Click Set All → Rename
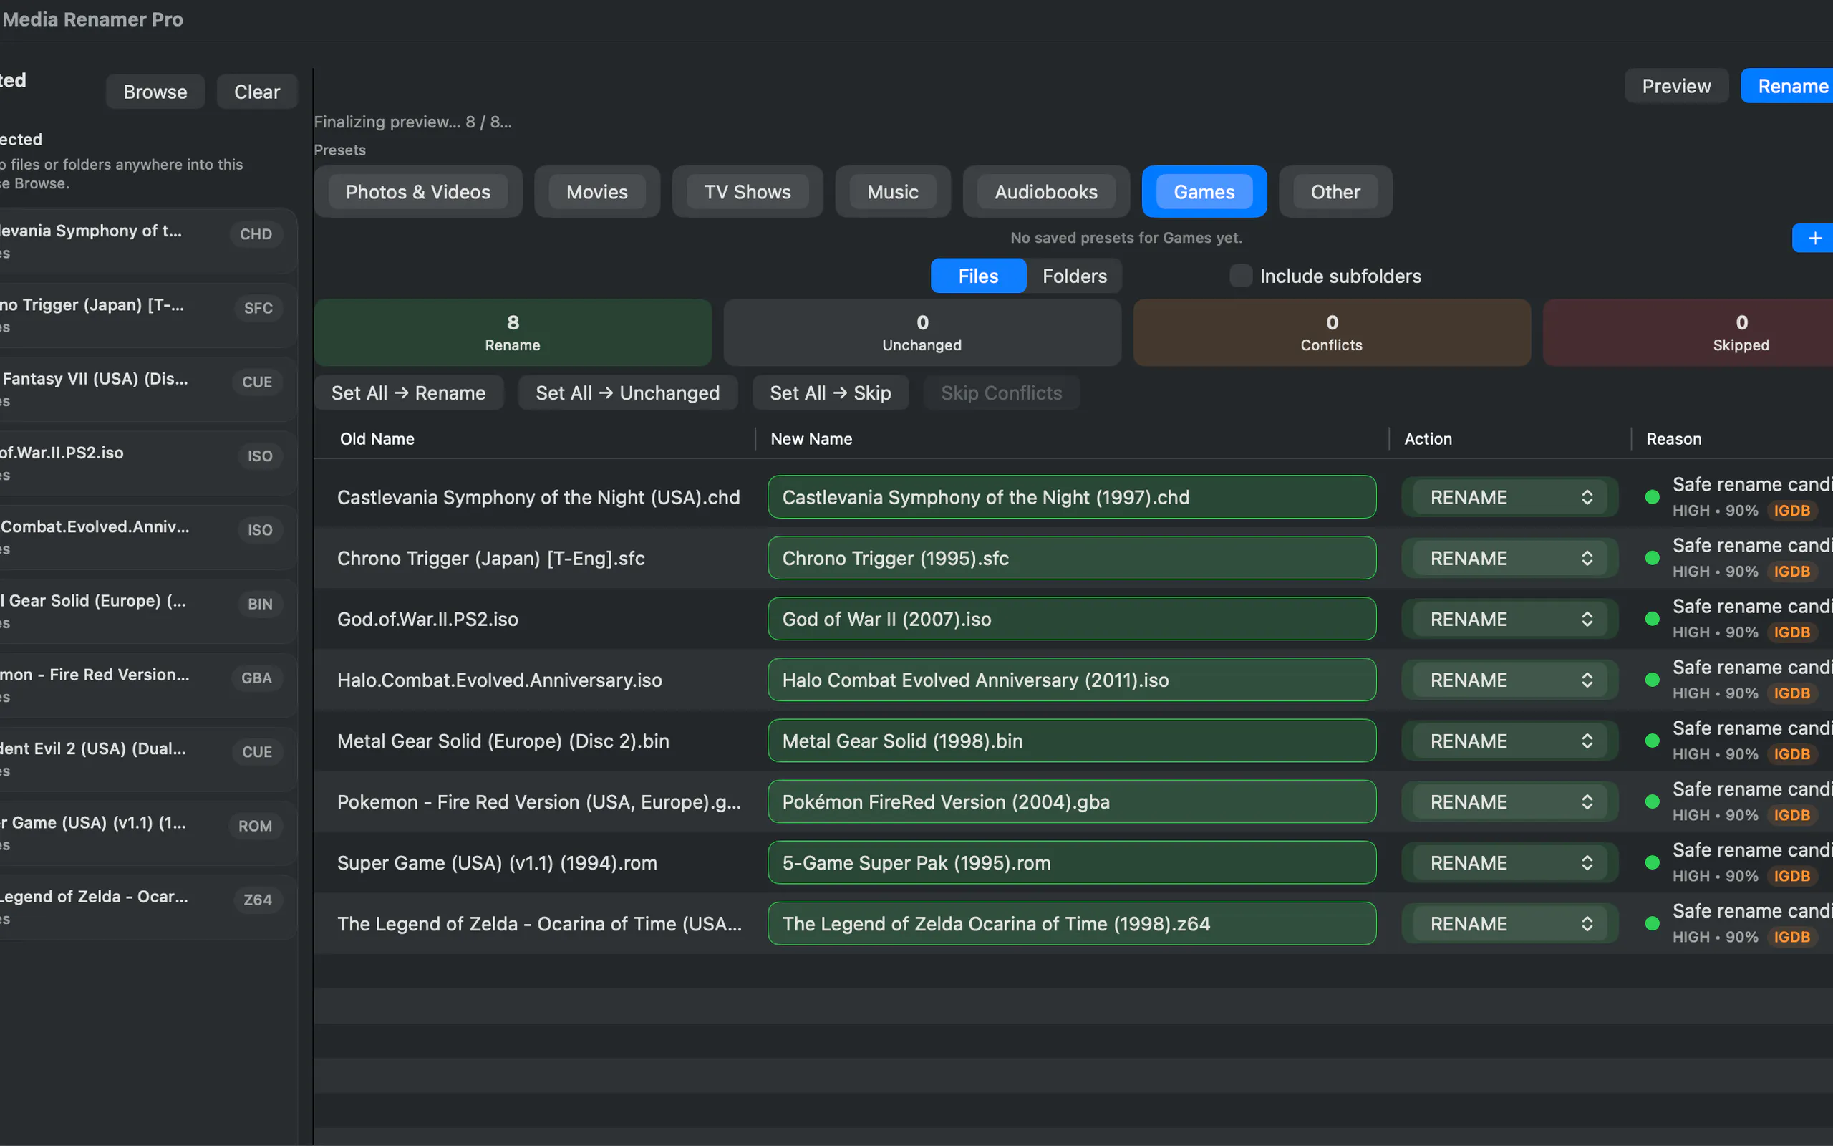 click(408, 393)
